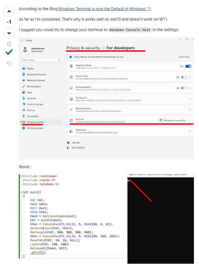
Task: Click the Get help link
Action: pos(76,143)
